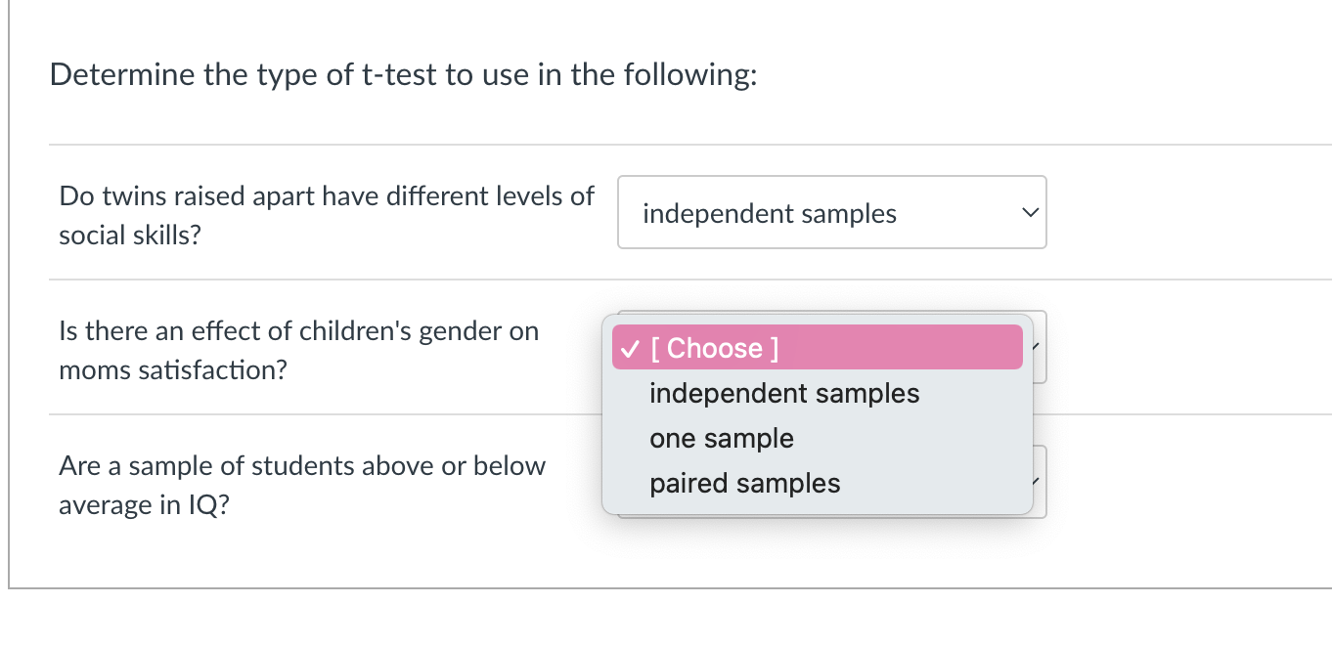Click the 'independent samples' text in first dropdown
This screenshot has width=1332, height=647.
[770, 214]
